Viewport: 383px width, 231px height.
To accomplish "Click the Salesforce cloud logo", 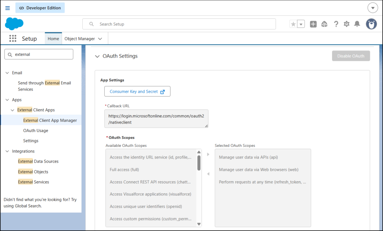I will [14, 24].
